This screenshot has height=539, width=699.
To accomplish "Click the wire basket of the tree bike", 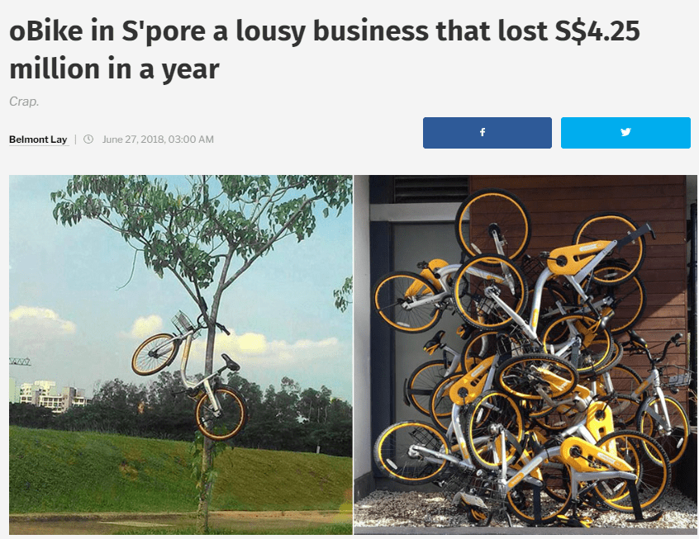I will click(183, 322).
